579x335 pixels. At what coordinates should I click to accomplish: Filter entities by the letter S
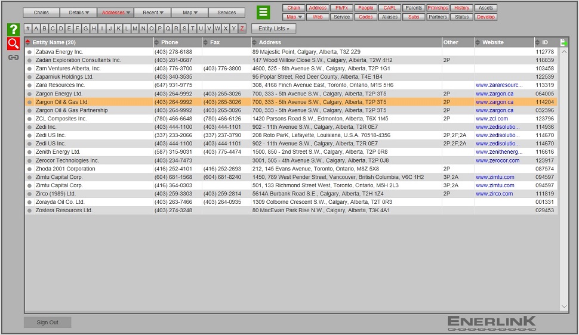tap(184, 29)
